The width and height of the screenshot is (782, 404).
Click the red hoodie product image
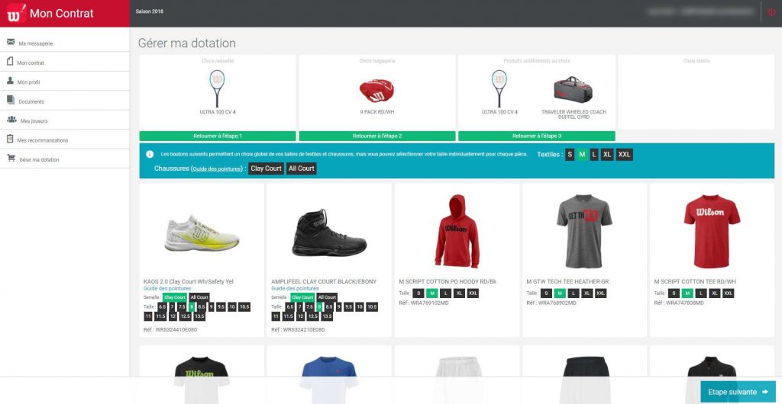click(457, 232)
